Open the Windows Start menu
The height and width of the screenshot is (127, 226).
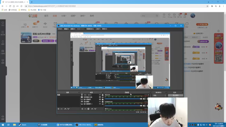click(3, 125)
